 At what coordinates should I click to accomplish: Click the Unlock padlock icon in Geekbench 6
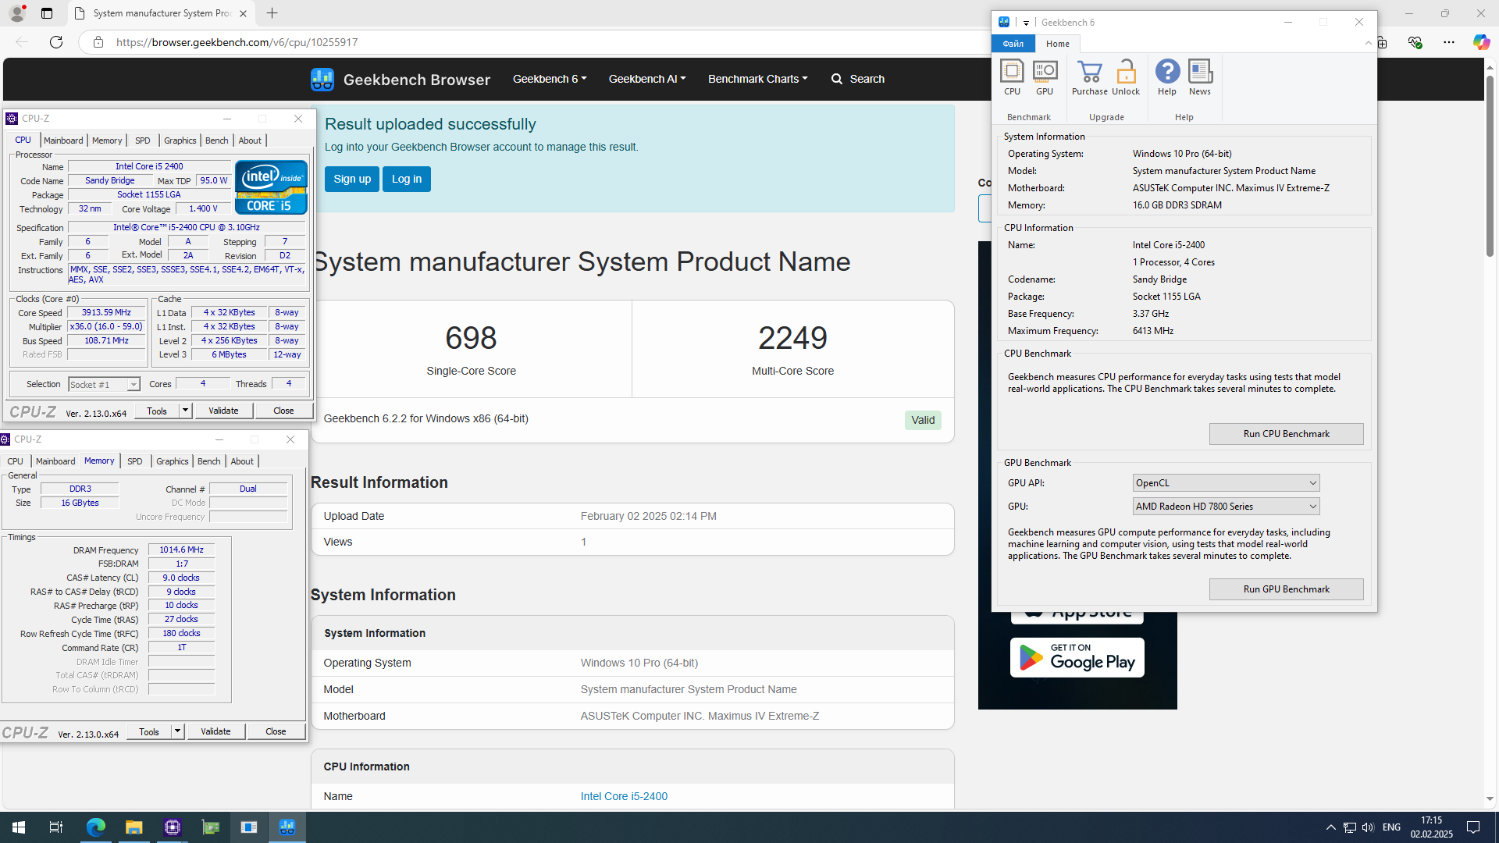pos(1126,77)
